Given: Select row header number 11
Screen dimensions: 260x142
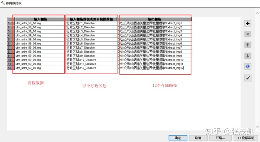Looking at the screenshot, I should pyautogui.click(x=11, y=64).
